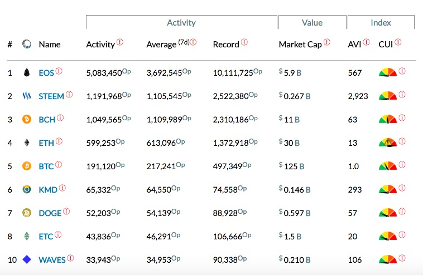Click the EOS activity value 5,083,450
Viewport: 423px width, 275px height.
point(104,73)
